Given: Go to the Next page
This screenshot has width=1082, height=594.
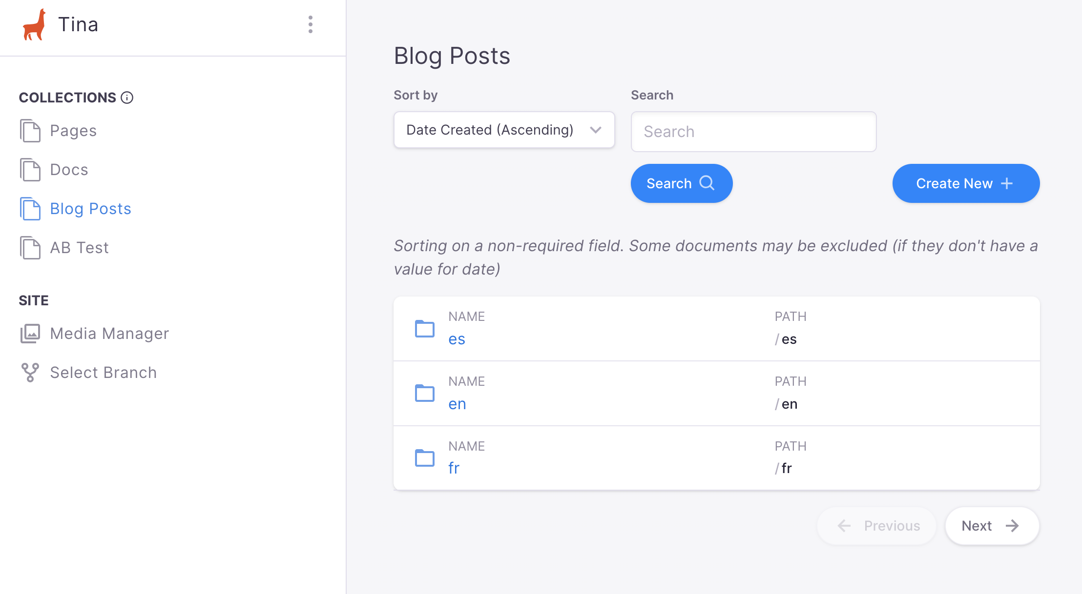Looking at the screenshot, I should coord(991,526).
